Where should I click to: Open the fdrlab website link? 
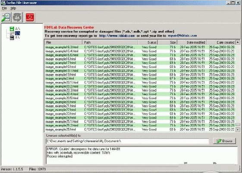pos(117,36)
